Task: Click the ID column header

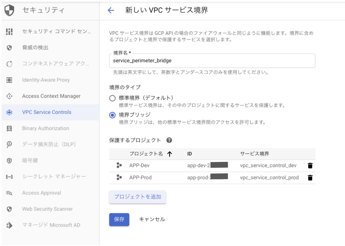Action: coord(190,154)
